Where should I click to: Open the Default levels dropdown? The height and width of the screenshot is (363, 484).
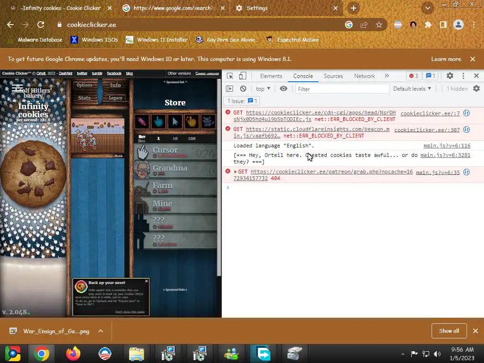coord(412,89)
